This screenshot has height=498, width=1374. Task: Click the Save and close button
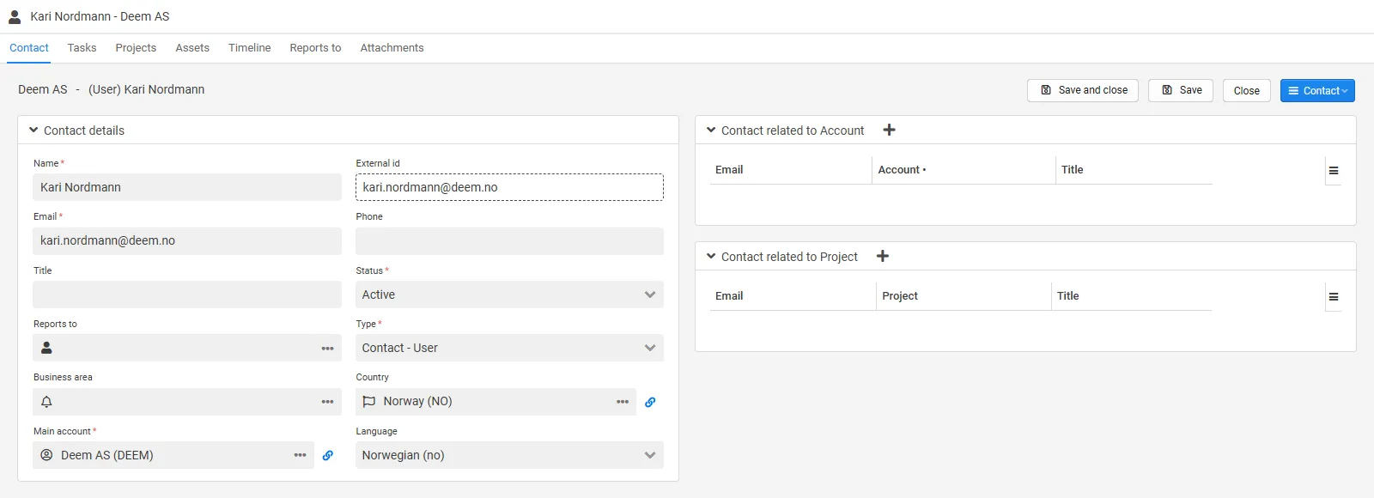tap(1083, 90)
